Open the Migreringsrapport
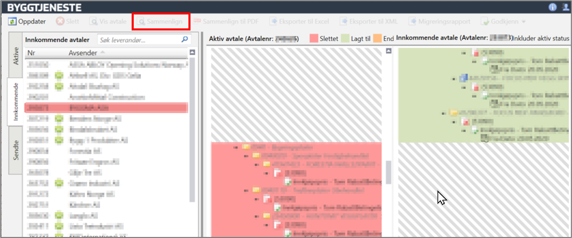The image size is (572, 238). point(440,22)
